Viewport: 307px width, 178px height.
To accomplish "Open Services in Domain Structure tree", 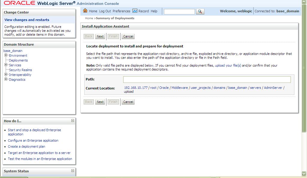I will [15, 65].
